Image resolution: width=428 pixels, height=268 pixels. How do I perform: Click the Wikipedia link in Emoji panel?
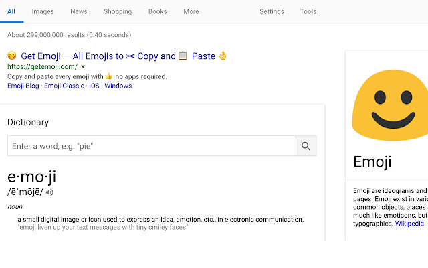[x=409, y=224]
